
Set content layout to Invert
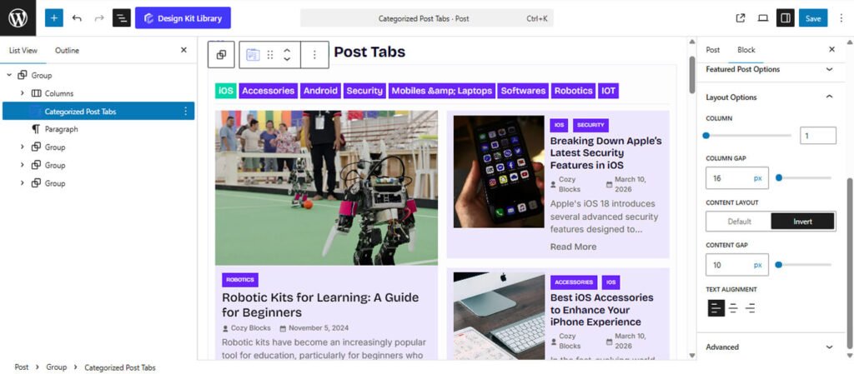(802, 222)
